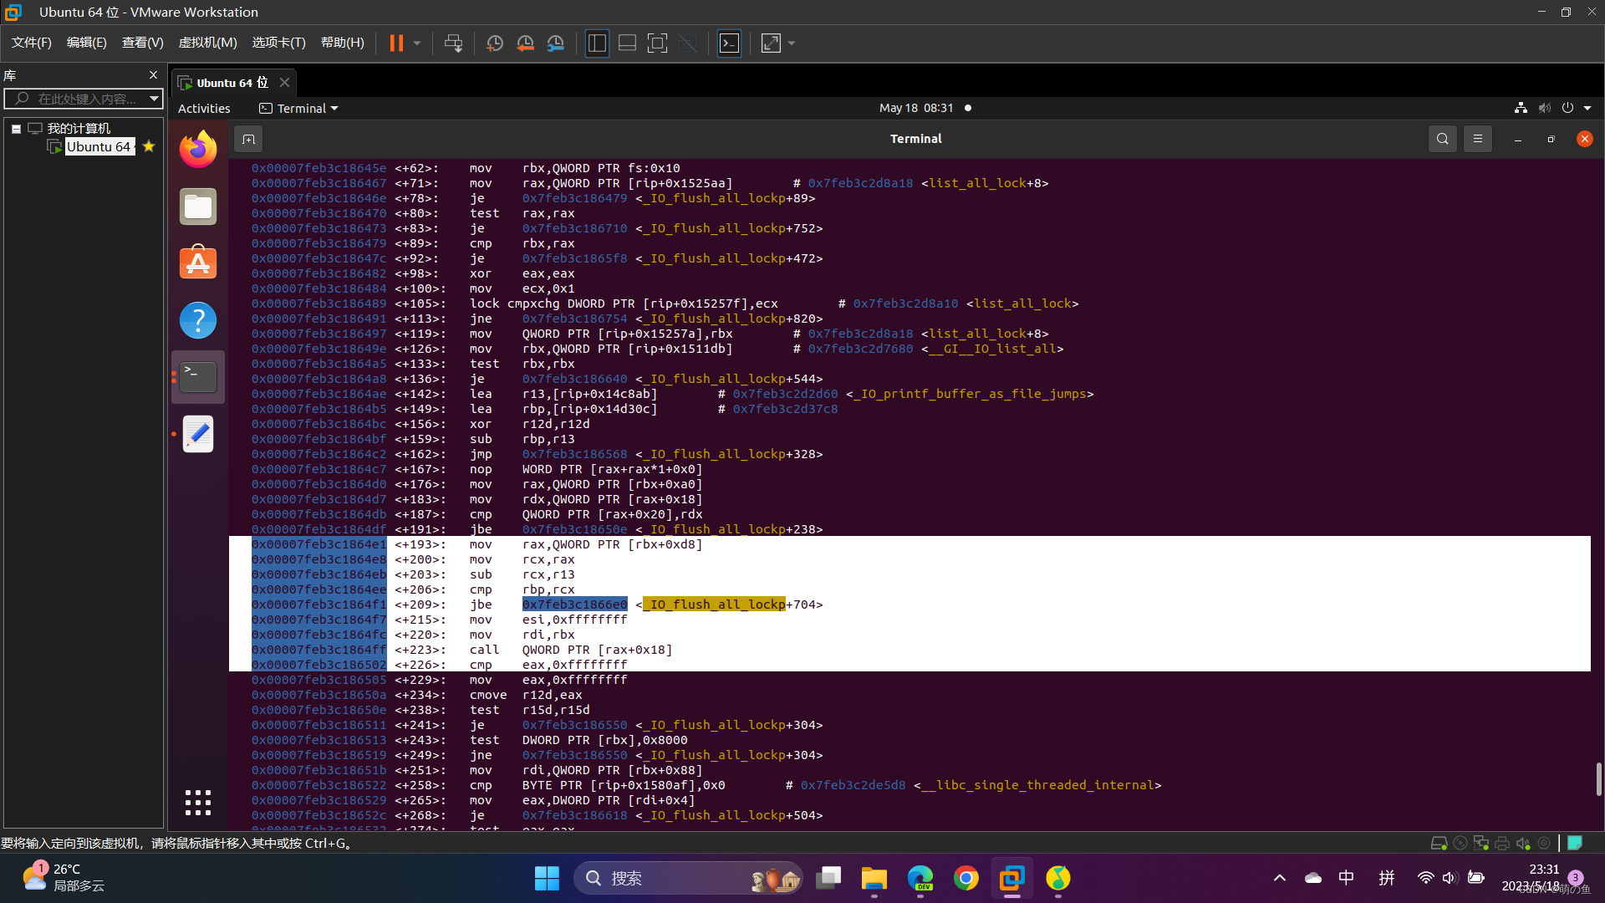Viewport: 1605px width, 903px height.
Task: Open the Text Editor from the Ubuntu dock
Action: coord(197,434)
